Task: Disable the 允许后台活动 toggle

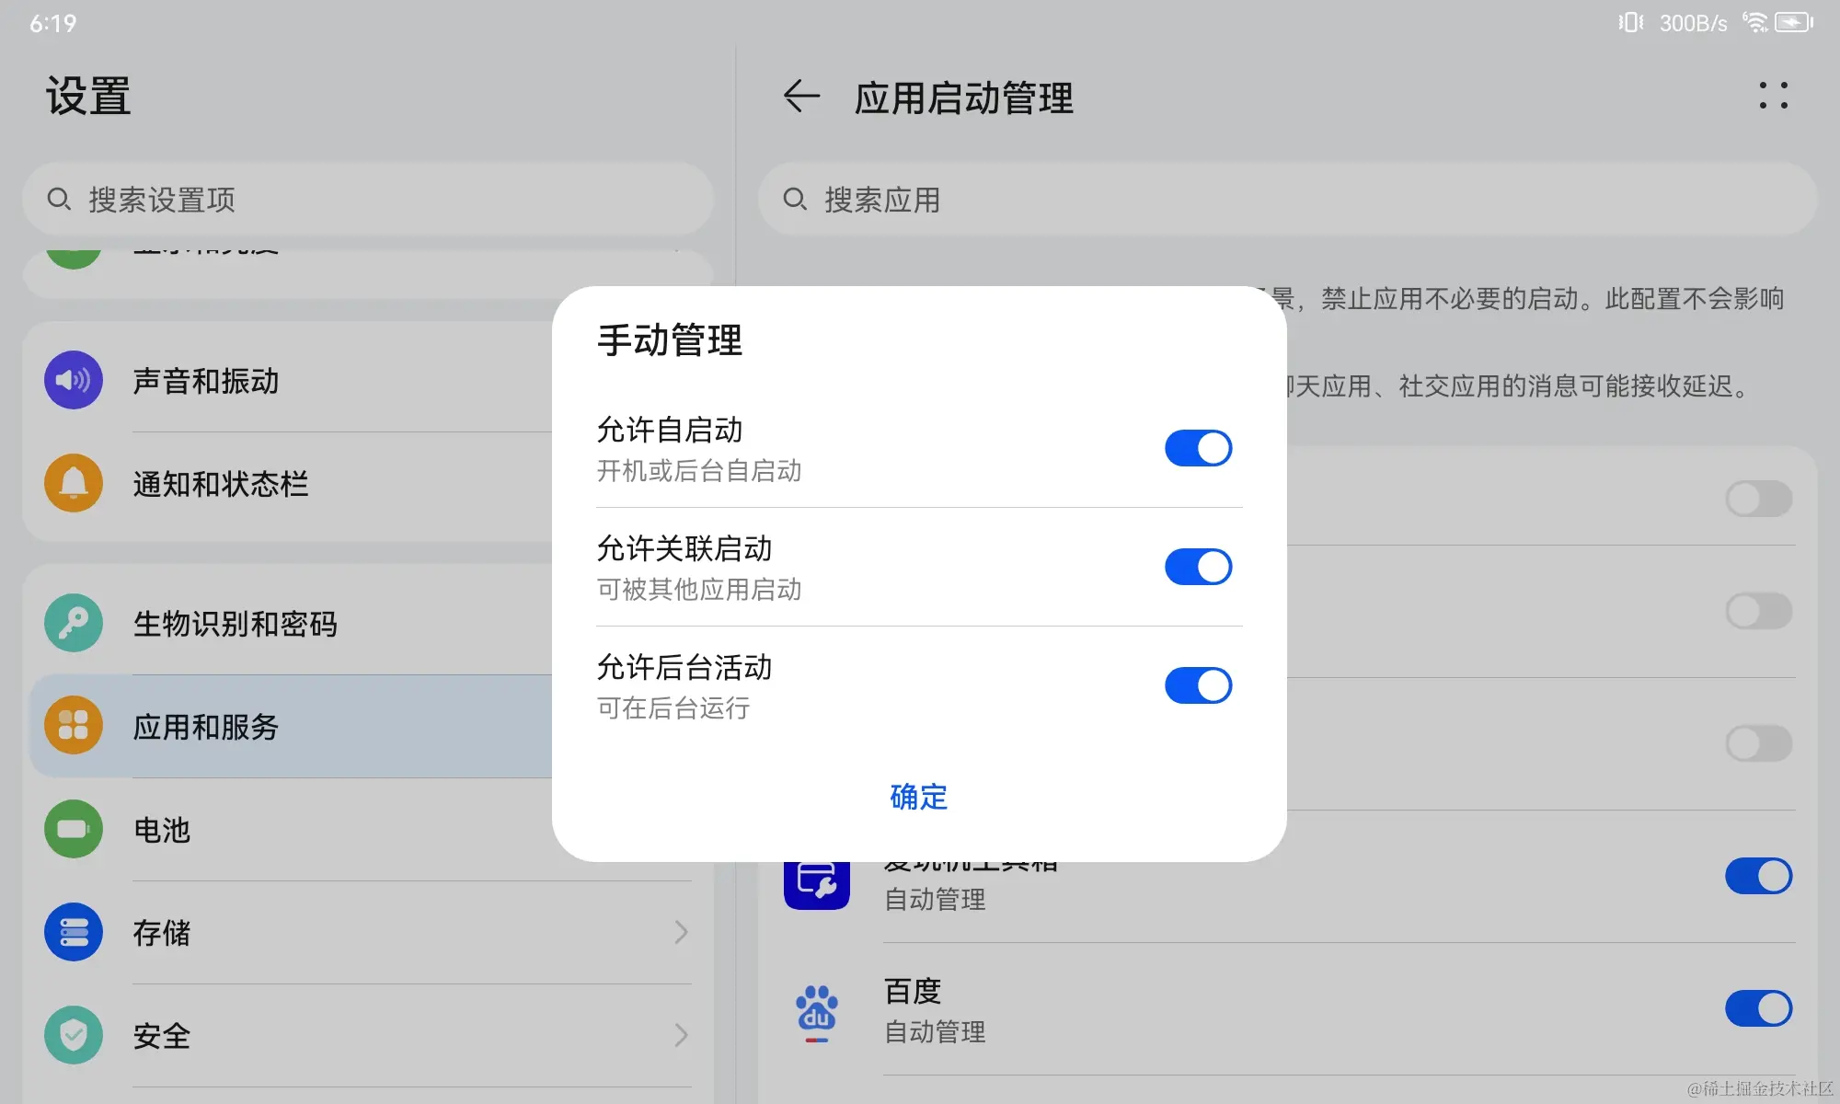Action: point(1198,685)
